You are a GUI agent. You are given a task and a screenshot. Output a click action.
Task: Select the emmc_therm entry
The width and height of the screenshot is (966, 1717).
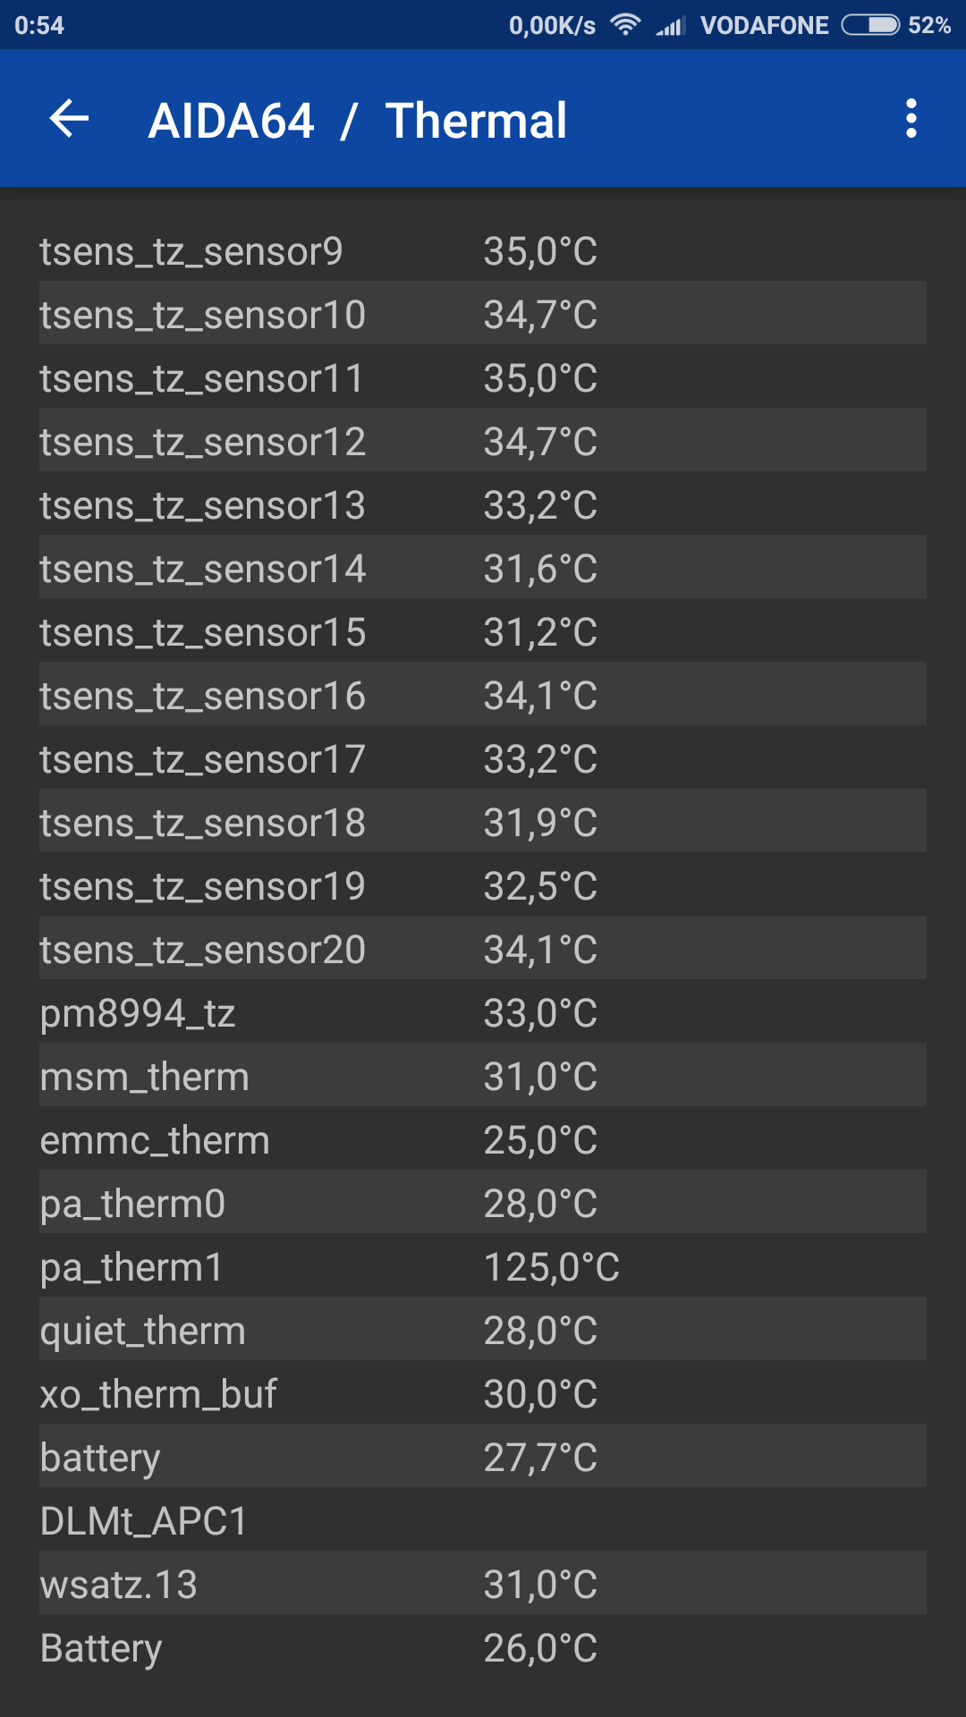483,1140
